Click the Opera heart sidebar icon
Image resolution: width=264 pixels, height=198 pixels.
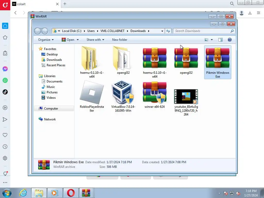pos(5,135)
